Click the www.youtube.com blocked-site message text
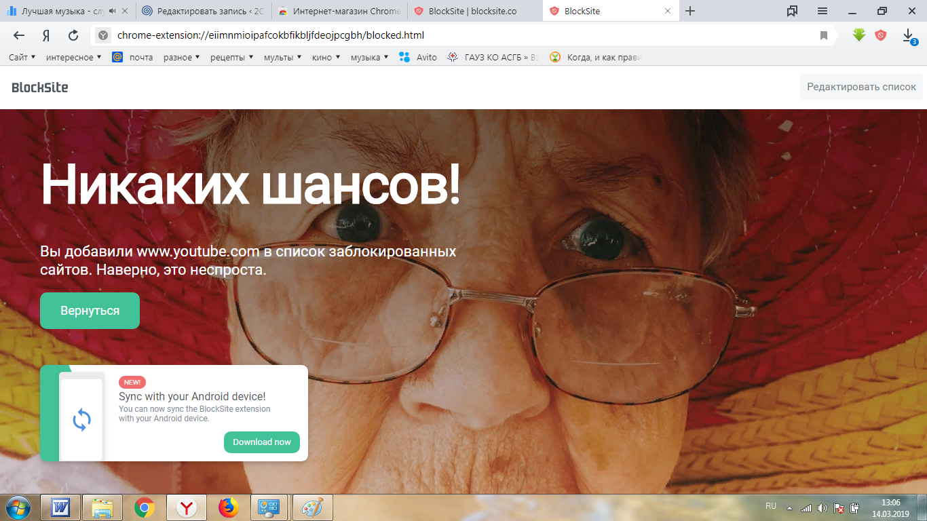927x521 pixels. (x=248, y=260)
